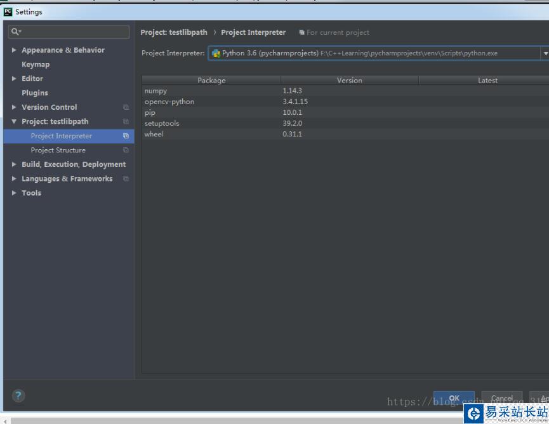The width and height of the screenshot is (549, 424).
Task: Expand the Editor settings section
Action: point(14,79)
